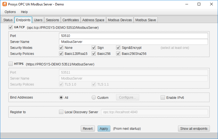The height and width of the screenshot is (139, 218).
Task: Switch to the Users tab
Action: pyautogui.click(x=38, y=20)
